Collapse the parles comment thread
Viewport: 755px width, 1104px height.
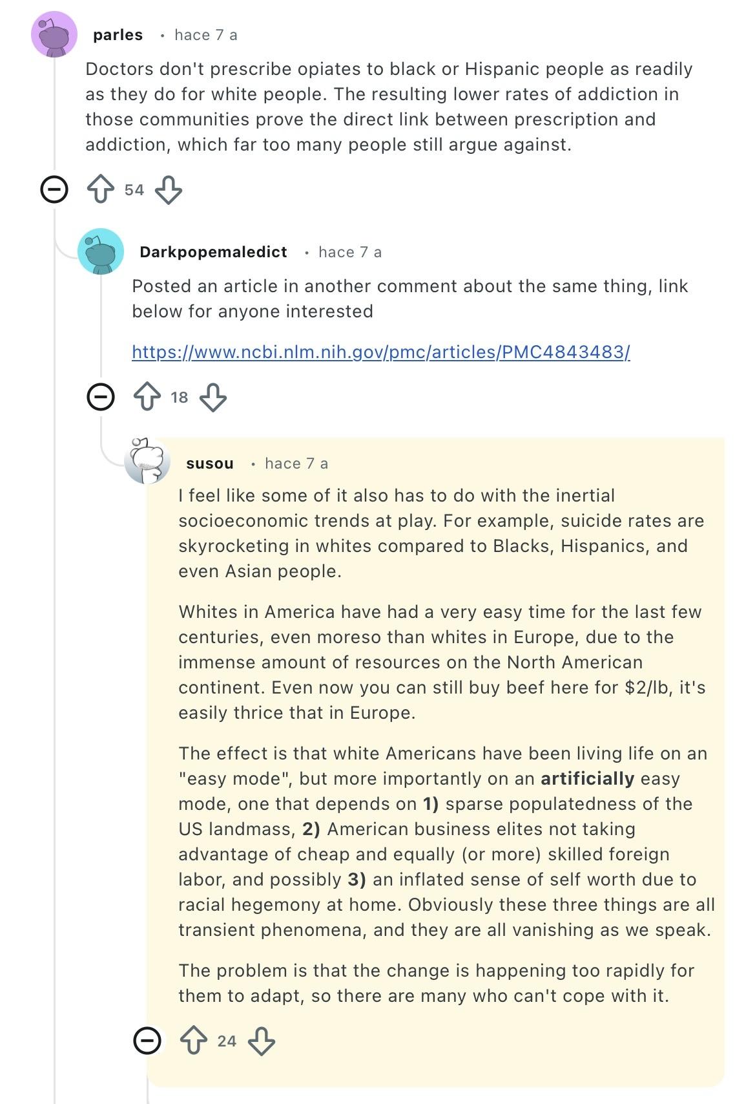coord(54,190)
